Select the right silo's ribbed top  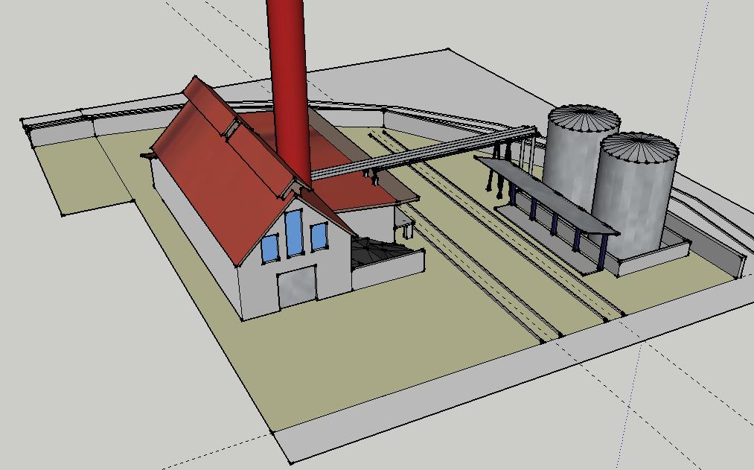(640, 147)
